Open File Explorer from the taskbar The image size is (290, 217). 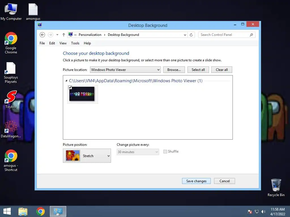(x=23, y=211)
